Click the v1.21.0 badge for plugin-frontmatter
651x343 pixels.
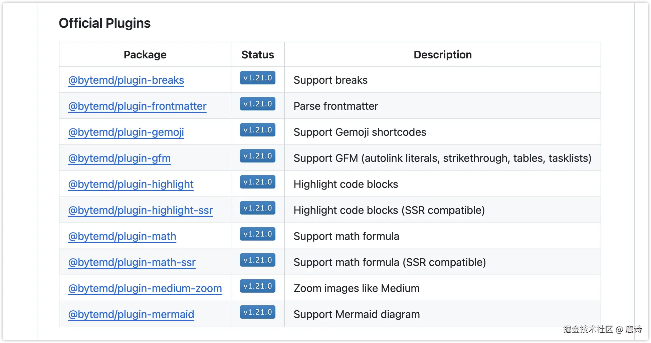(x=257, y=104)
